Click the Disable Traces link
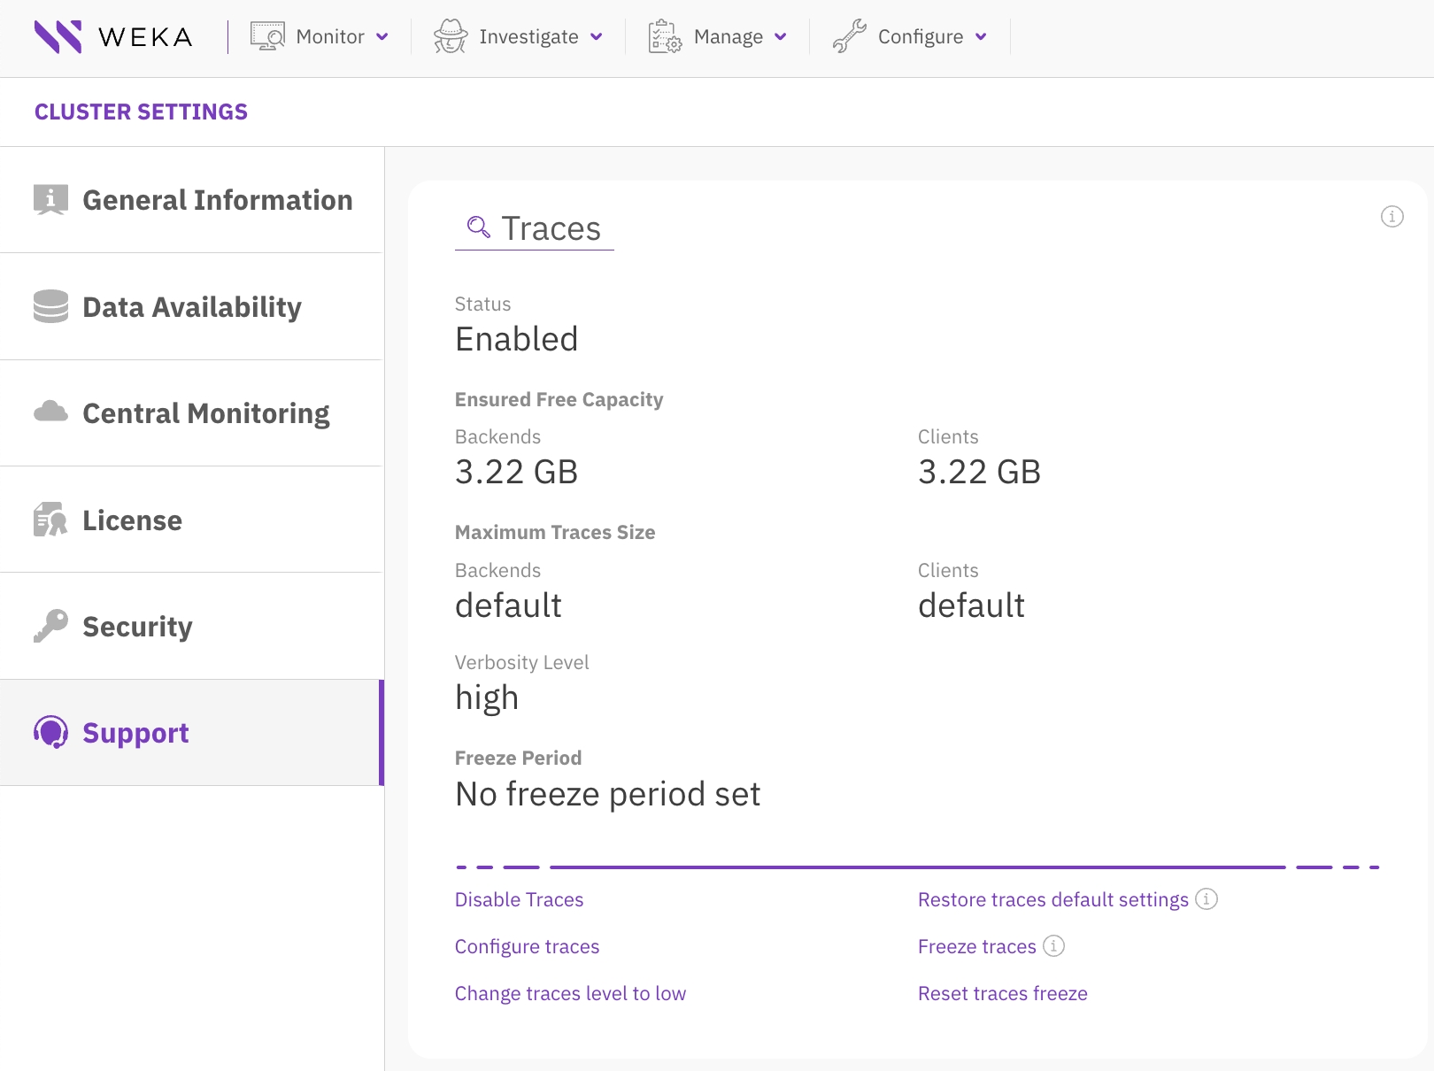This screenshot has height=1071, width=1434. pyautogui.click(x=519, y=900)
